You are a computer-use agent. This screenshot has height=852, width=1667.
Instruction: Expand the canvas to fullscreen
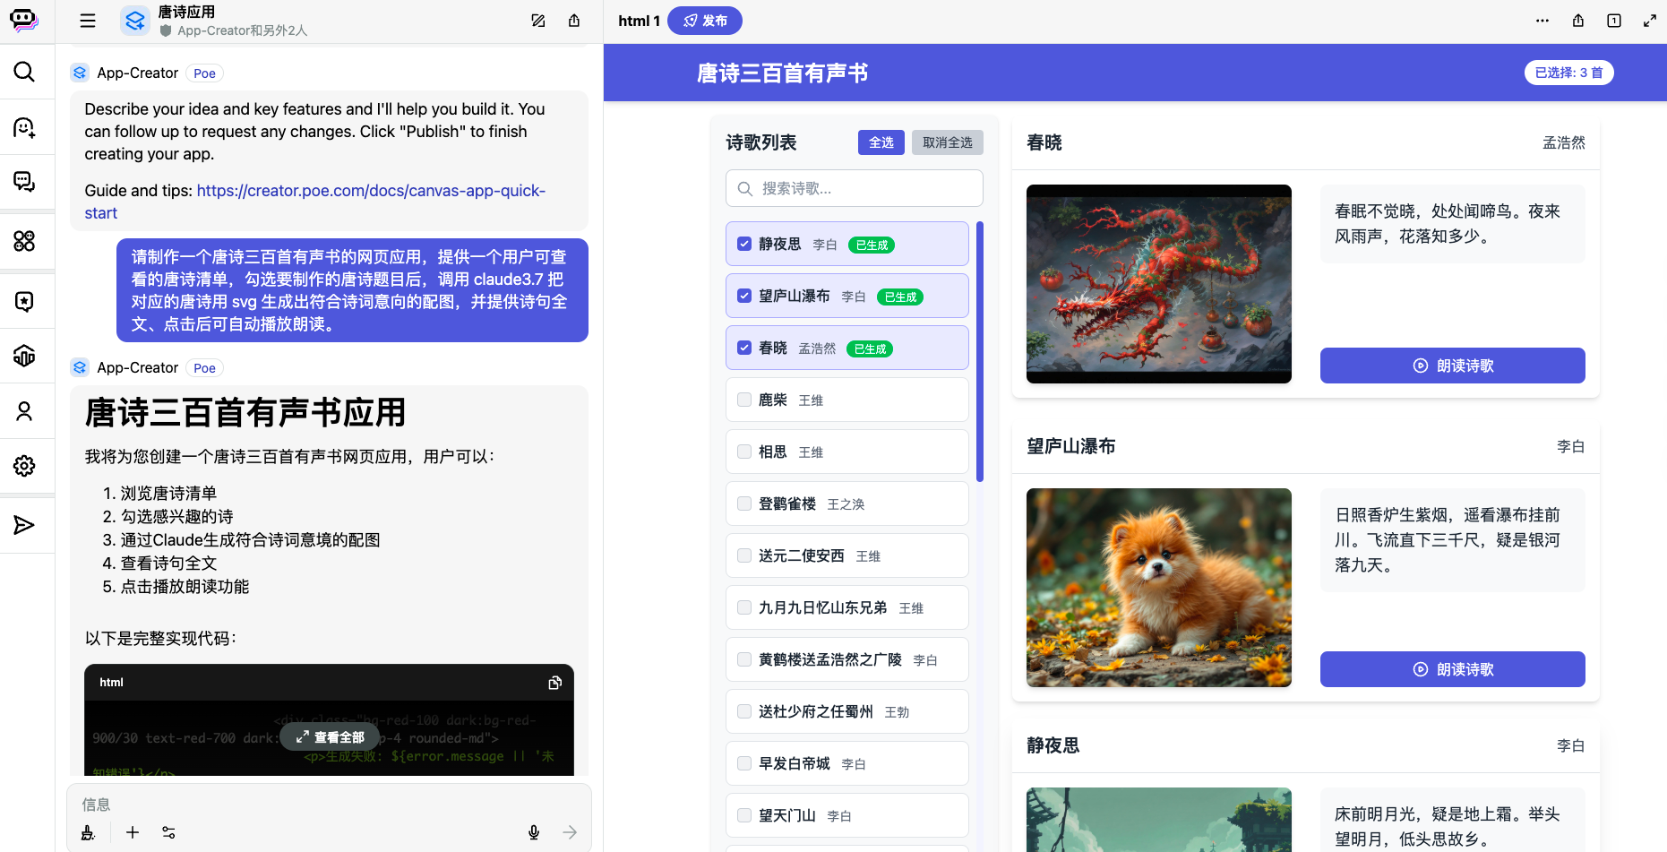[1650, 21]
